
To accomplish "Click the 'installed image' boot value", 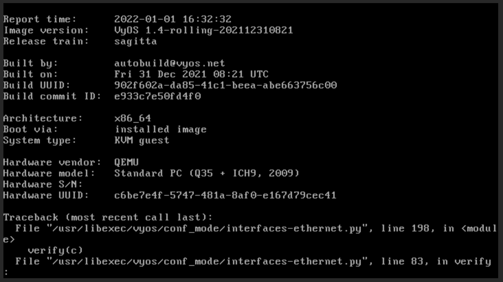I will click(160, 129).
